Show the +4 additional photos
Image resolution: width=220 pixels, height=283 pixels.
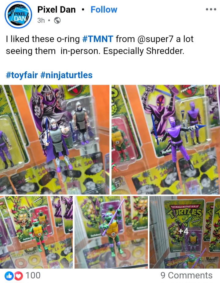(185, 232)
